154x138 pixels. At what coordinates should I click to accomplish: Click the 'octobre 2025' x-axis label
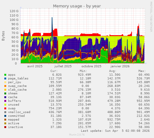[x=91, y=66]
